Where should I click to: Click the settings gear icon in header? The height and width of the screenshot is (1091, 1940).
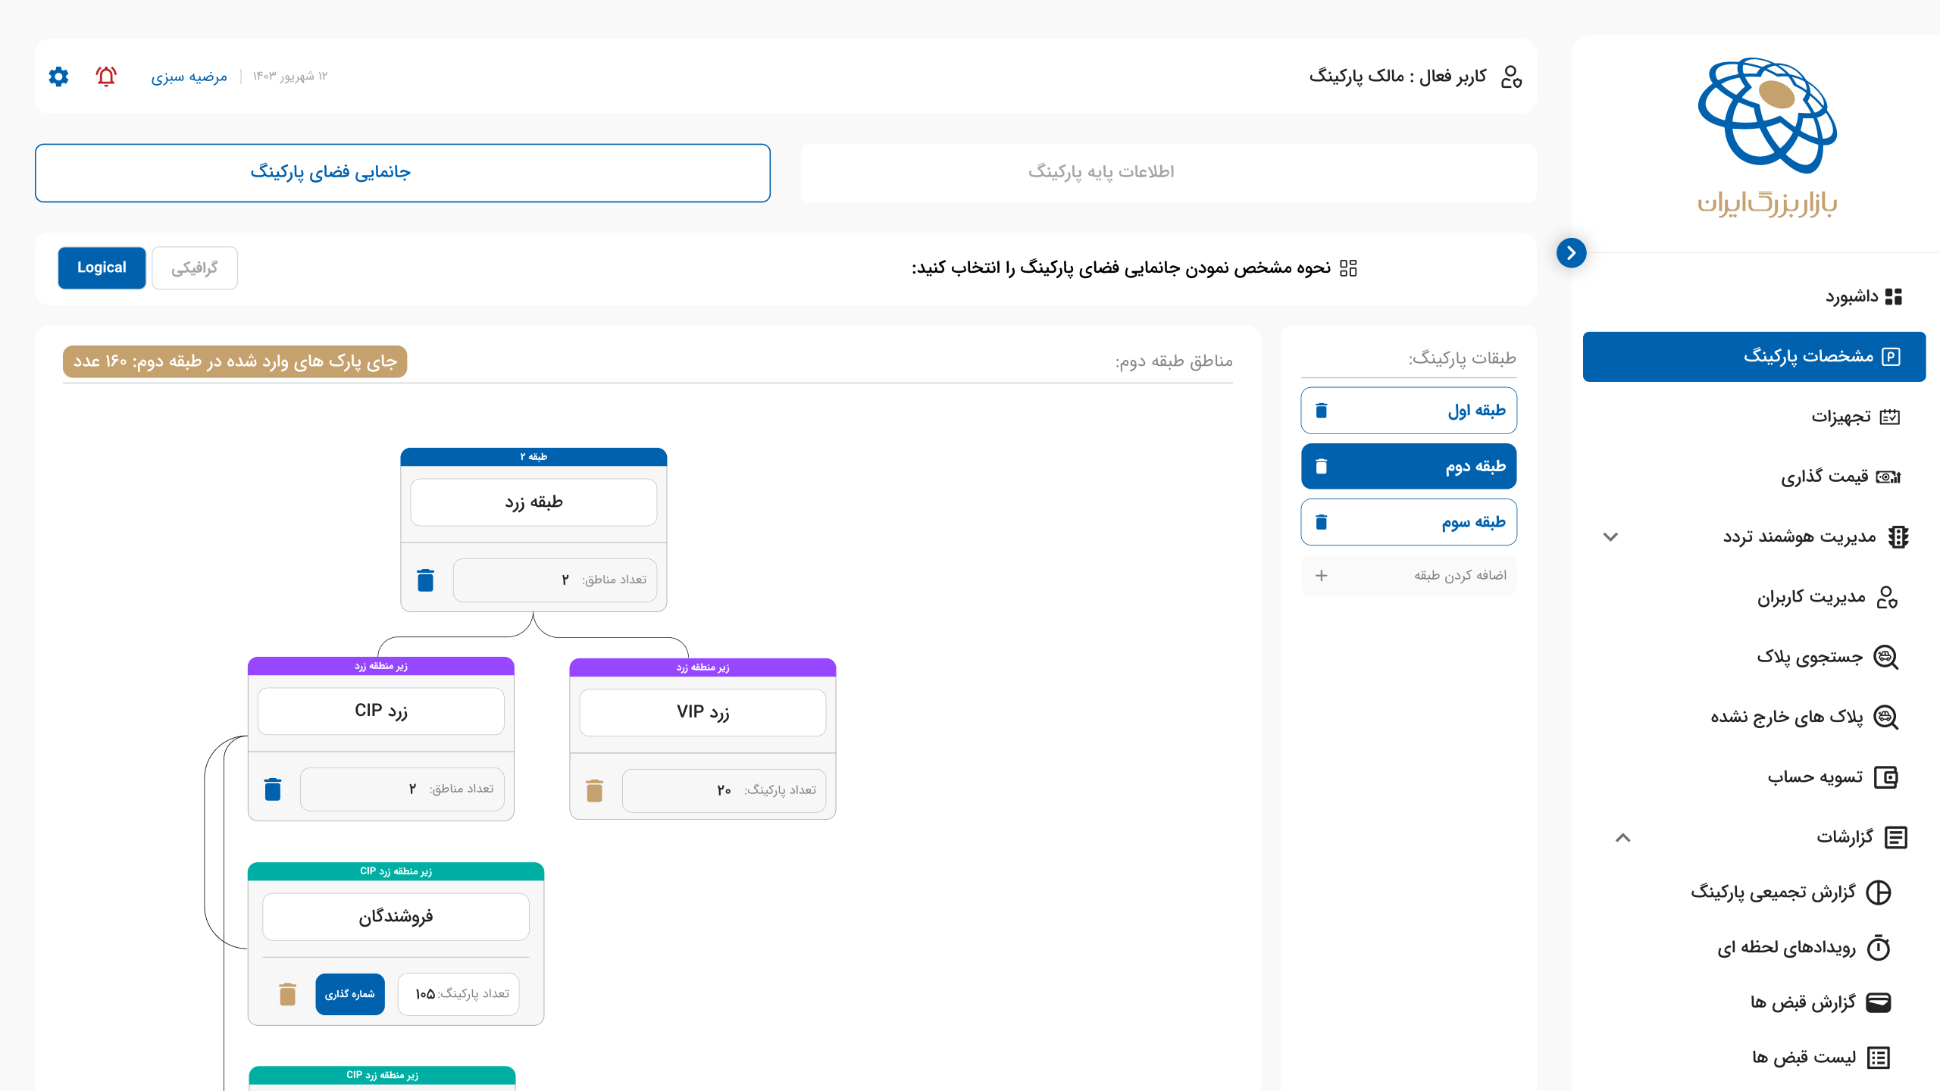[x=58, y=77]
